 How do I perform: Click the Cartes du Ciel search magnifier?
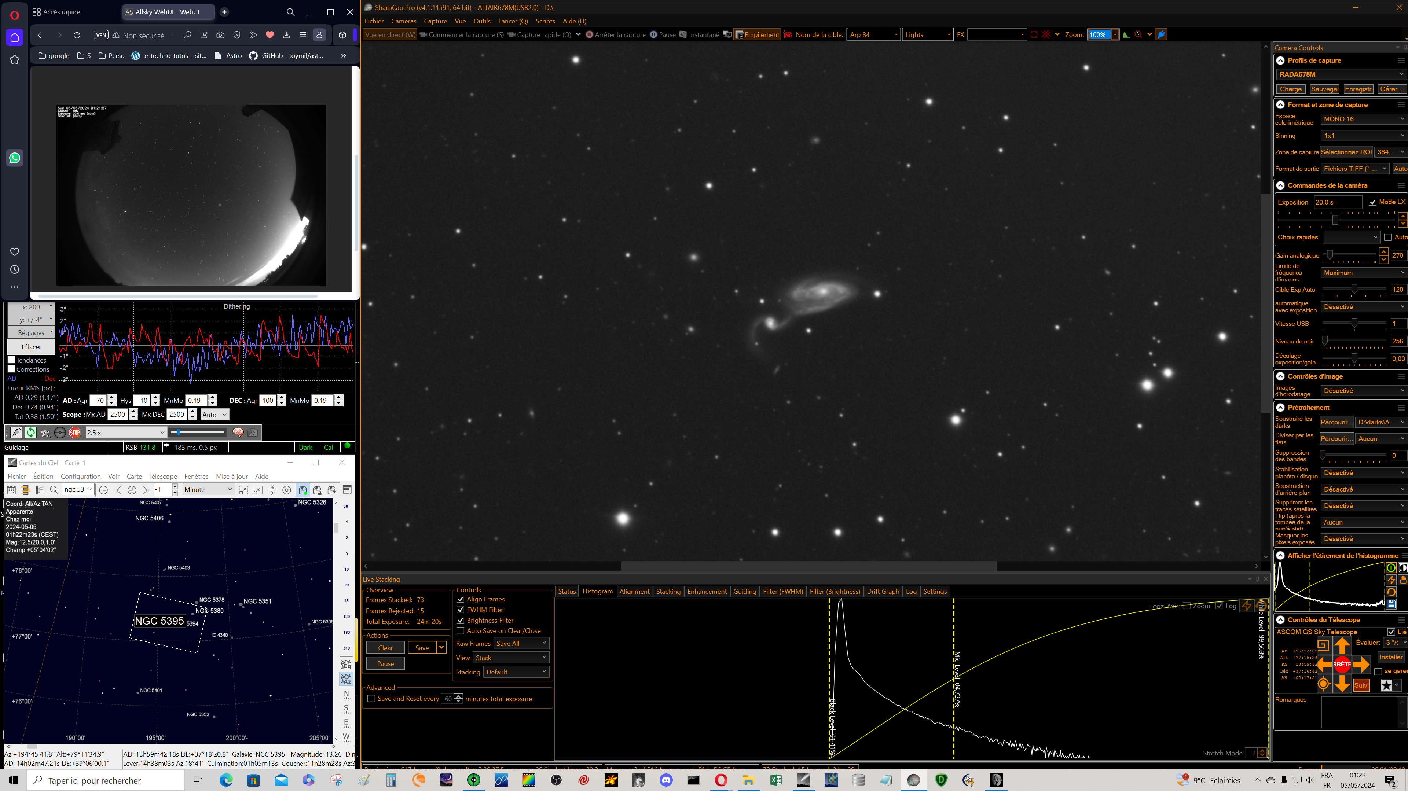[54, 490]
